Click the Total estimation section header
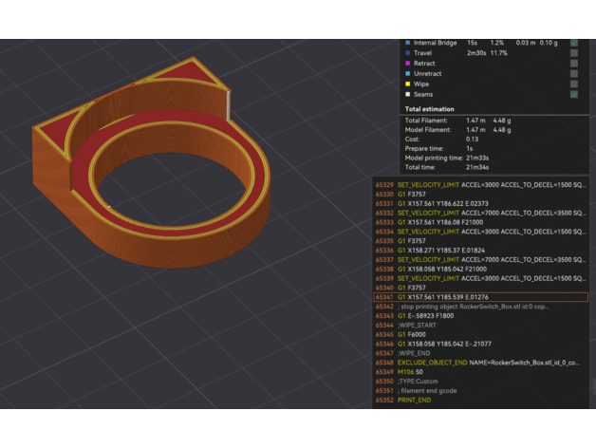Screen dimensions: 596x448 (x=429, y=110)
